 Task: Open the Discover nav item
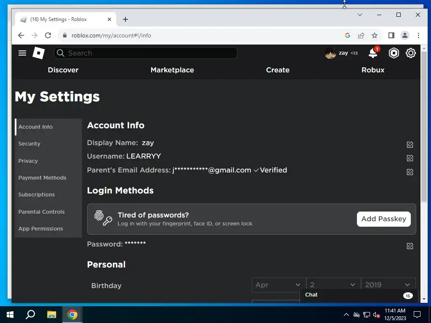[63, 70]
